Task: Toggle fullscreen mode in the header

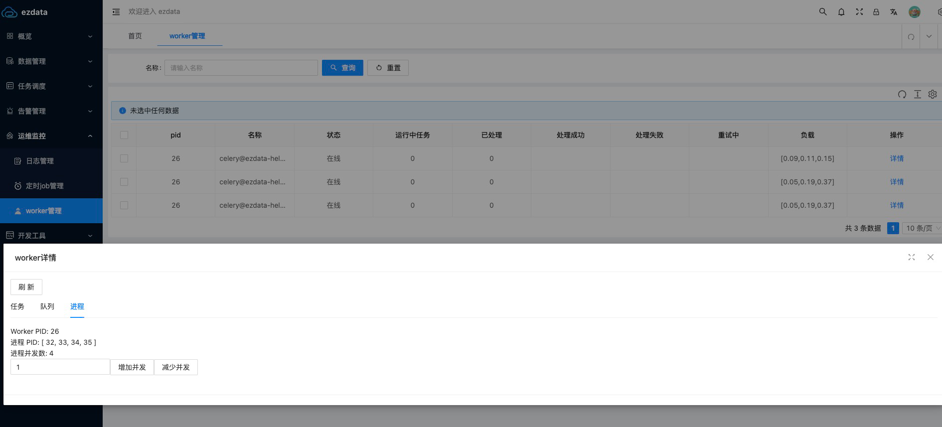Action: [x=859, y=11]
